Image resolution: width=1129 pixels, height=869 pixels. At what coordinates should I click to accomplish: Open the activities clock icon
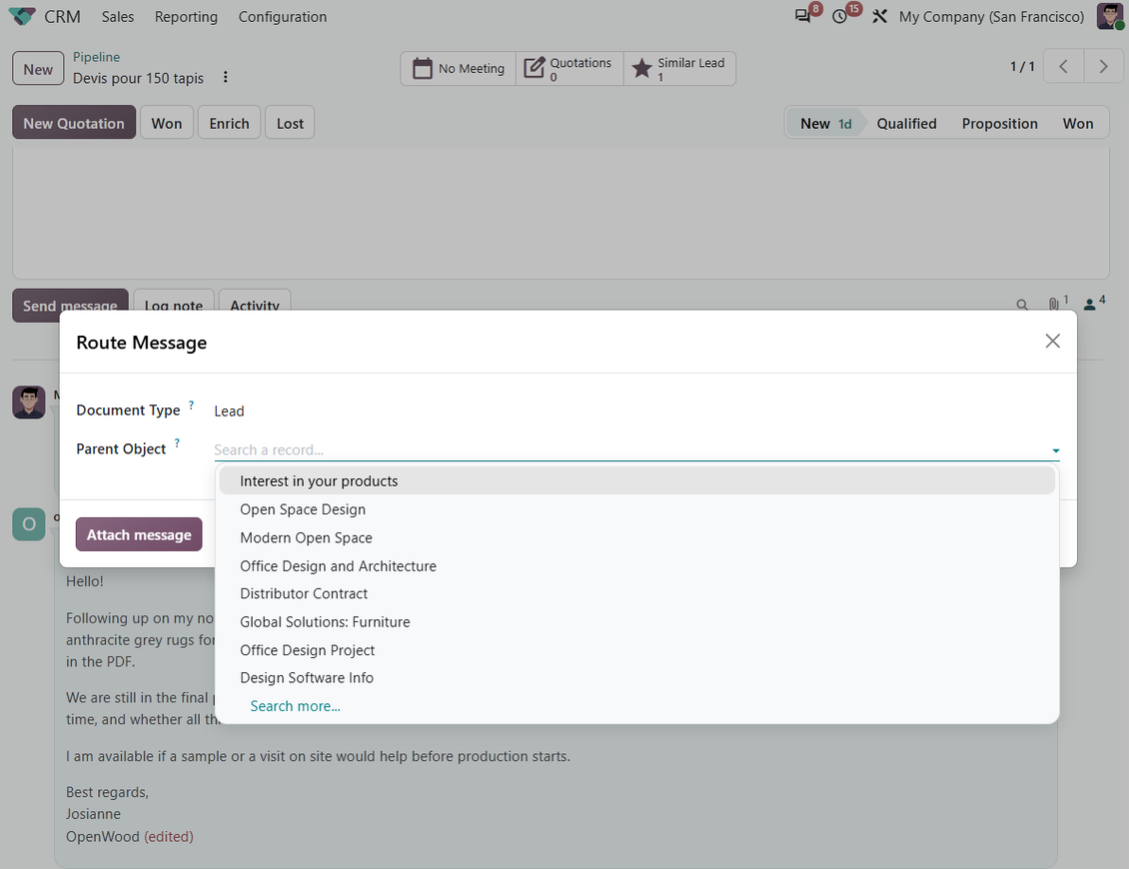point(839,16)
